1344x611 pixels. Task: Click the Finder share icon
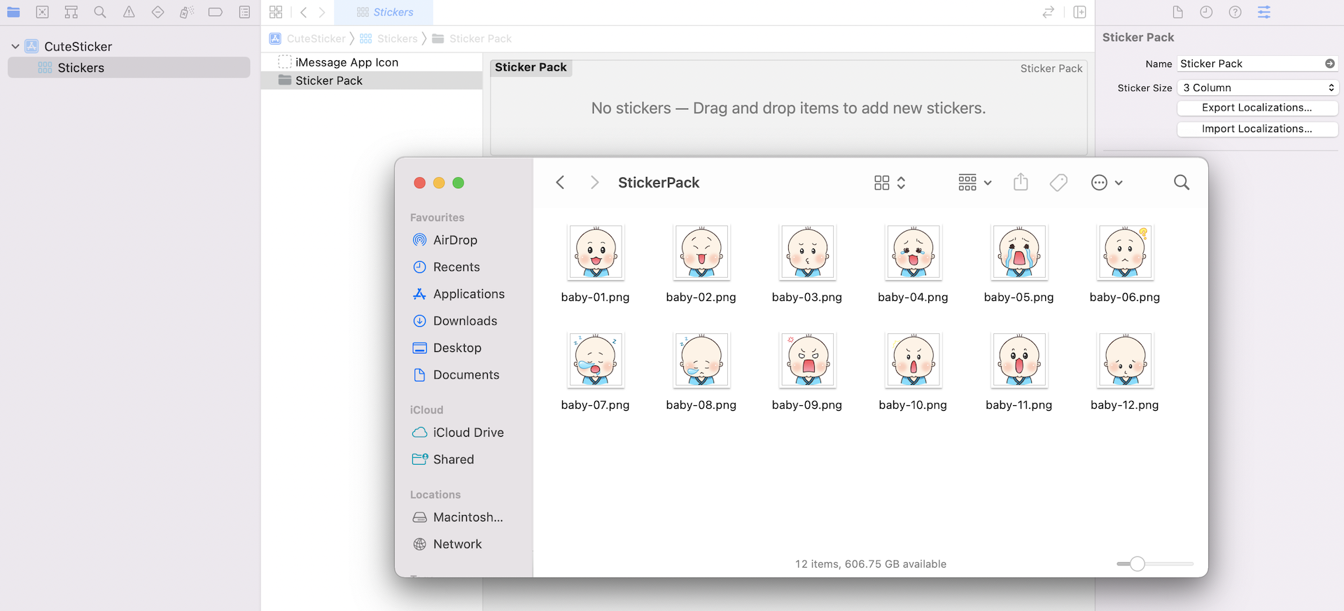1021,183
